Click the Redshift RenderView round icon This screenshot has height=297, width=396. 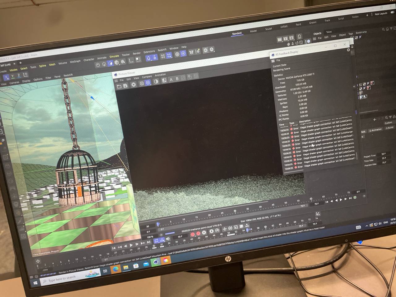(x=299, y=37)
